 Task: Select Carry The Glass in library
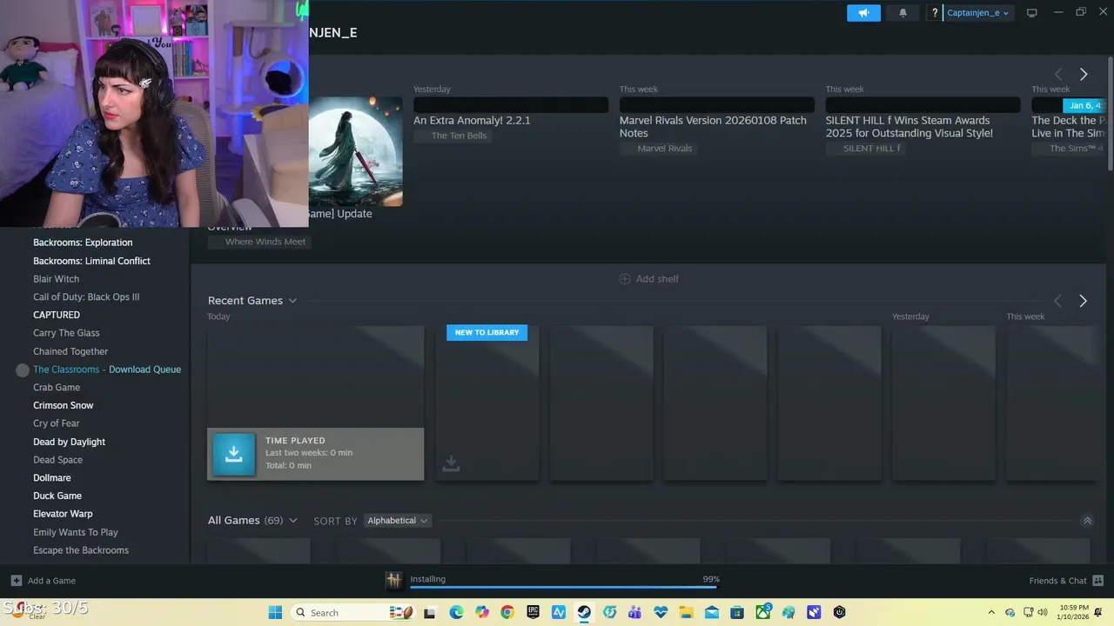[66, 333]
